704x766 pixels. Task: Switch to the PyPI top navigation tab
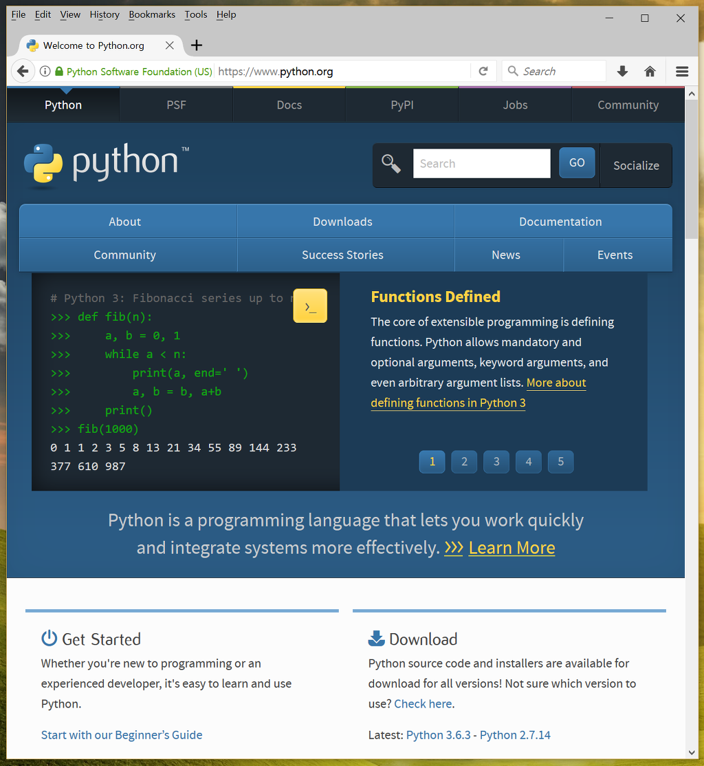[x=402, y=105]
